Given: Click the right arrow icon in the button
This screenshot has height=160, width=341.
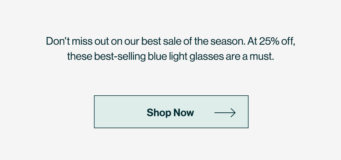Looking at the screenshot, I should (225, 113).
